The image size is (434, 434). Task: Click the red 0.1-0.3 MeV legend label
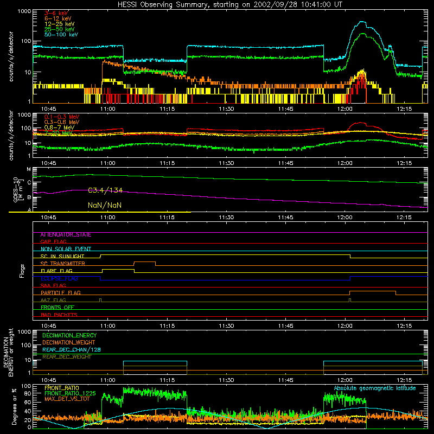[x=62, y=117]
